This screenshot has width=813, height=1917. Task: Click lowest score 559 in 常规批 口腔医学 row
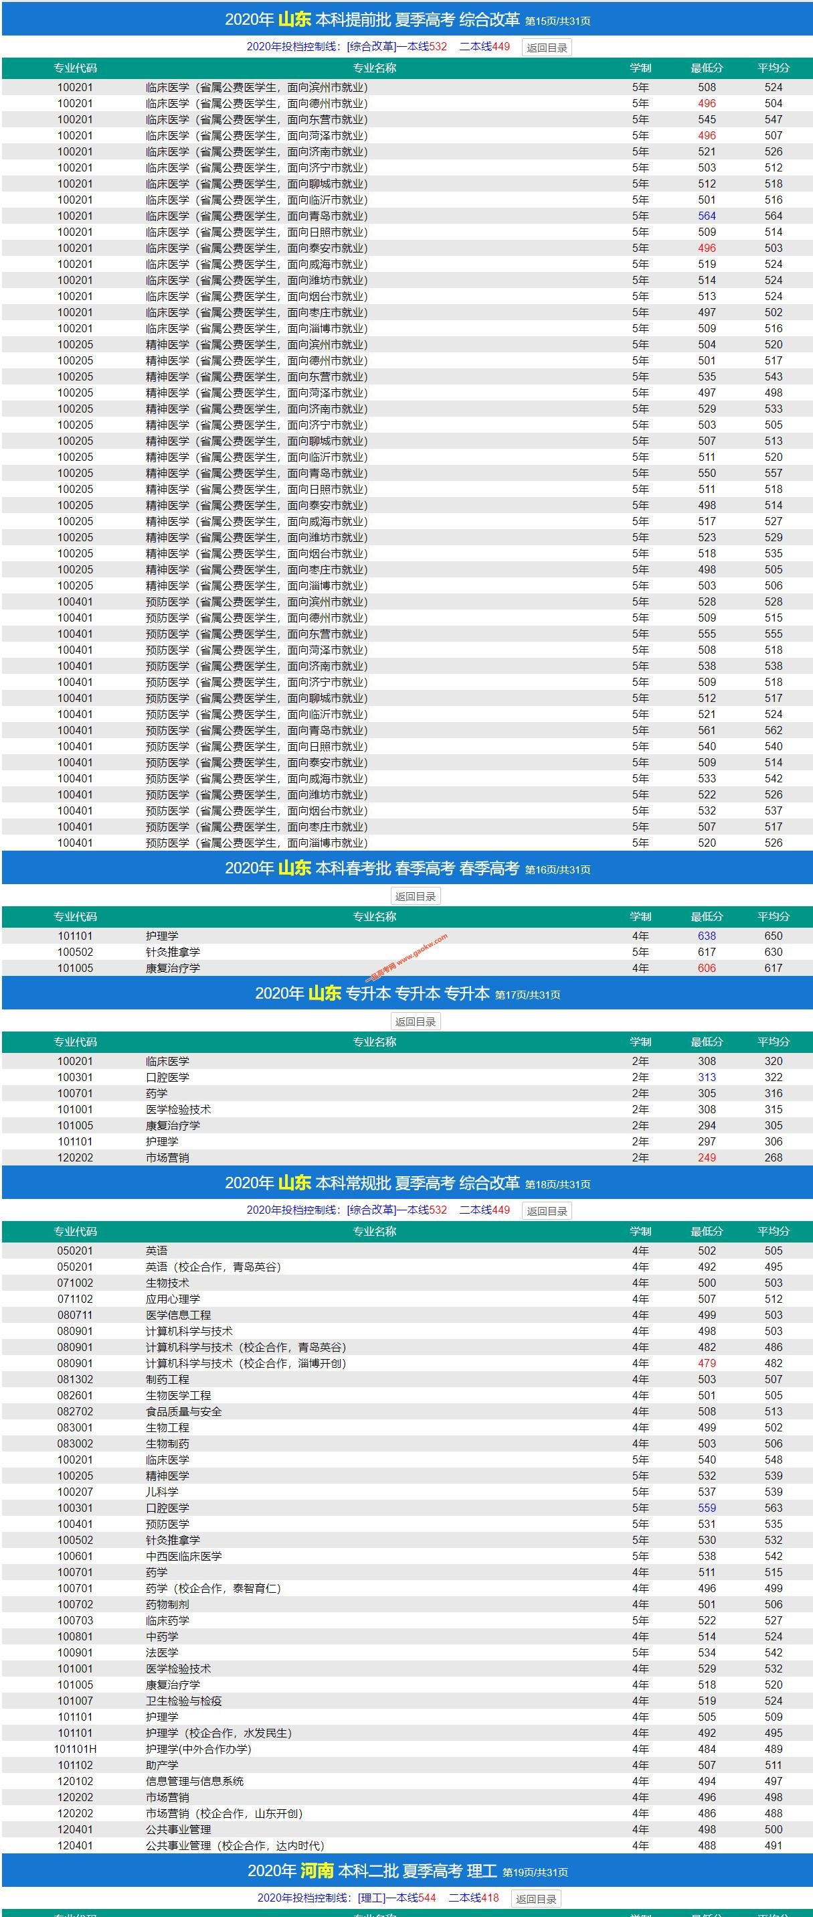[707, 1508]
